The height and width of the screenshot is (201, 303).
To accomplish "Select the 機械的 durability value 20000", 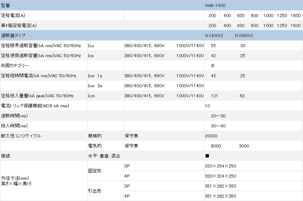I will pyautogui.click(x=211, y=136).
